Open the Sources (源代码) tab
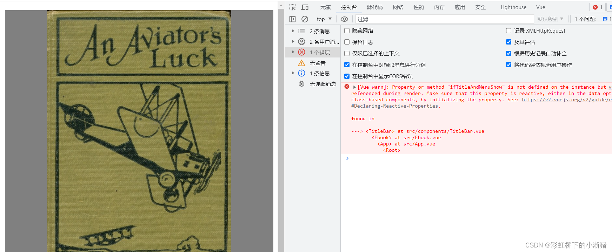The height and width of the screenshot is (252, 612). coord(375,7)
